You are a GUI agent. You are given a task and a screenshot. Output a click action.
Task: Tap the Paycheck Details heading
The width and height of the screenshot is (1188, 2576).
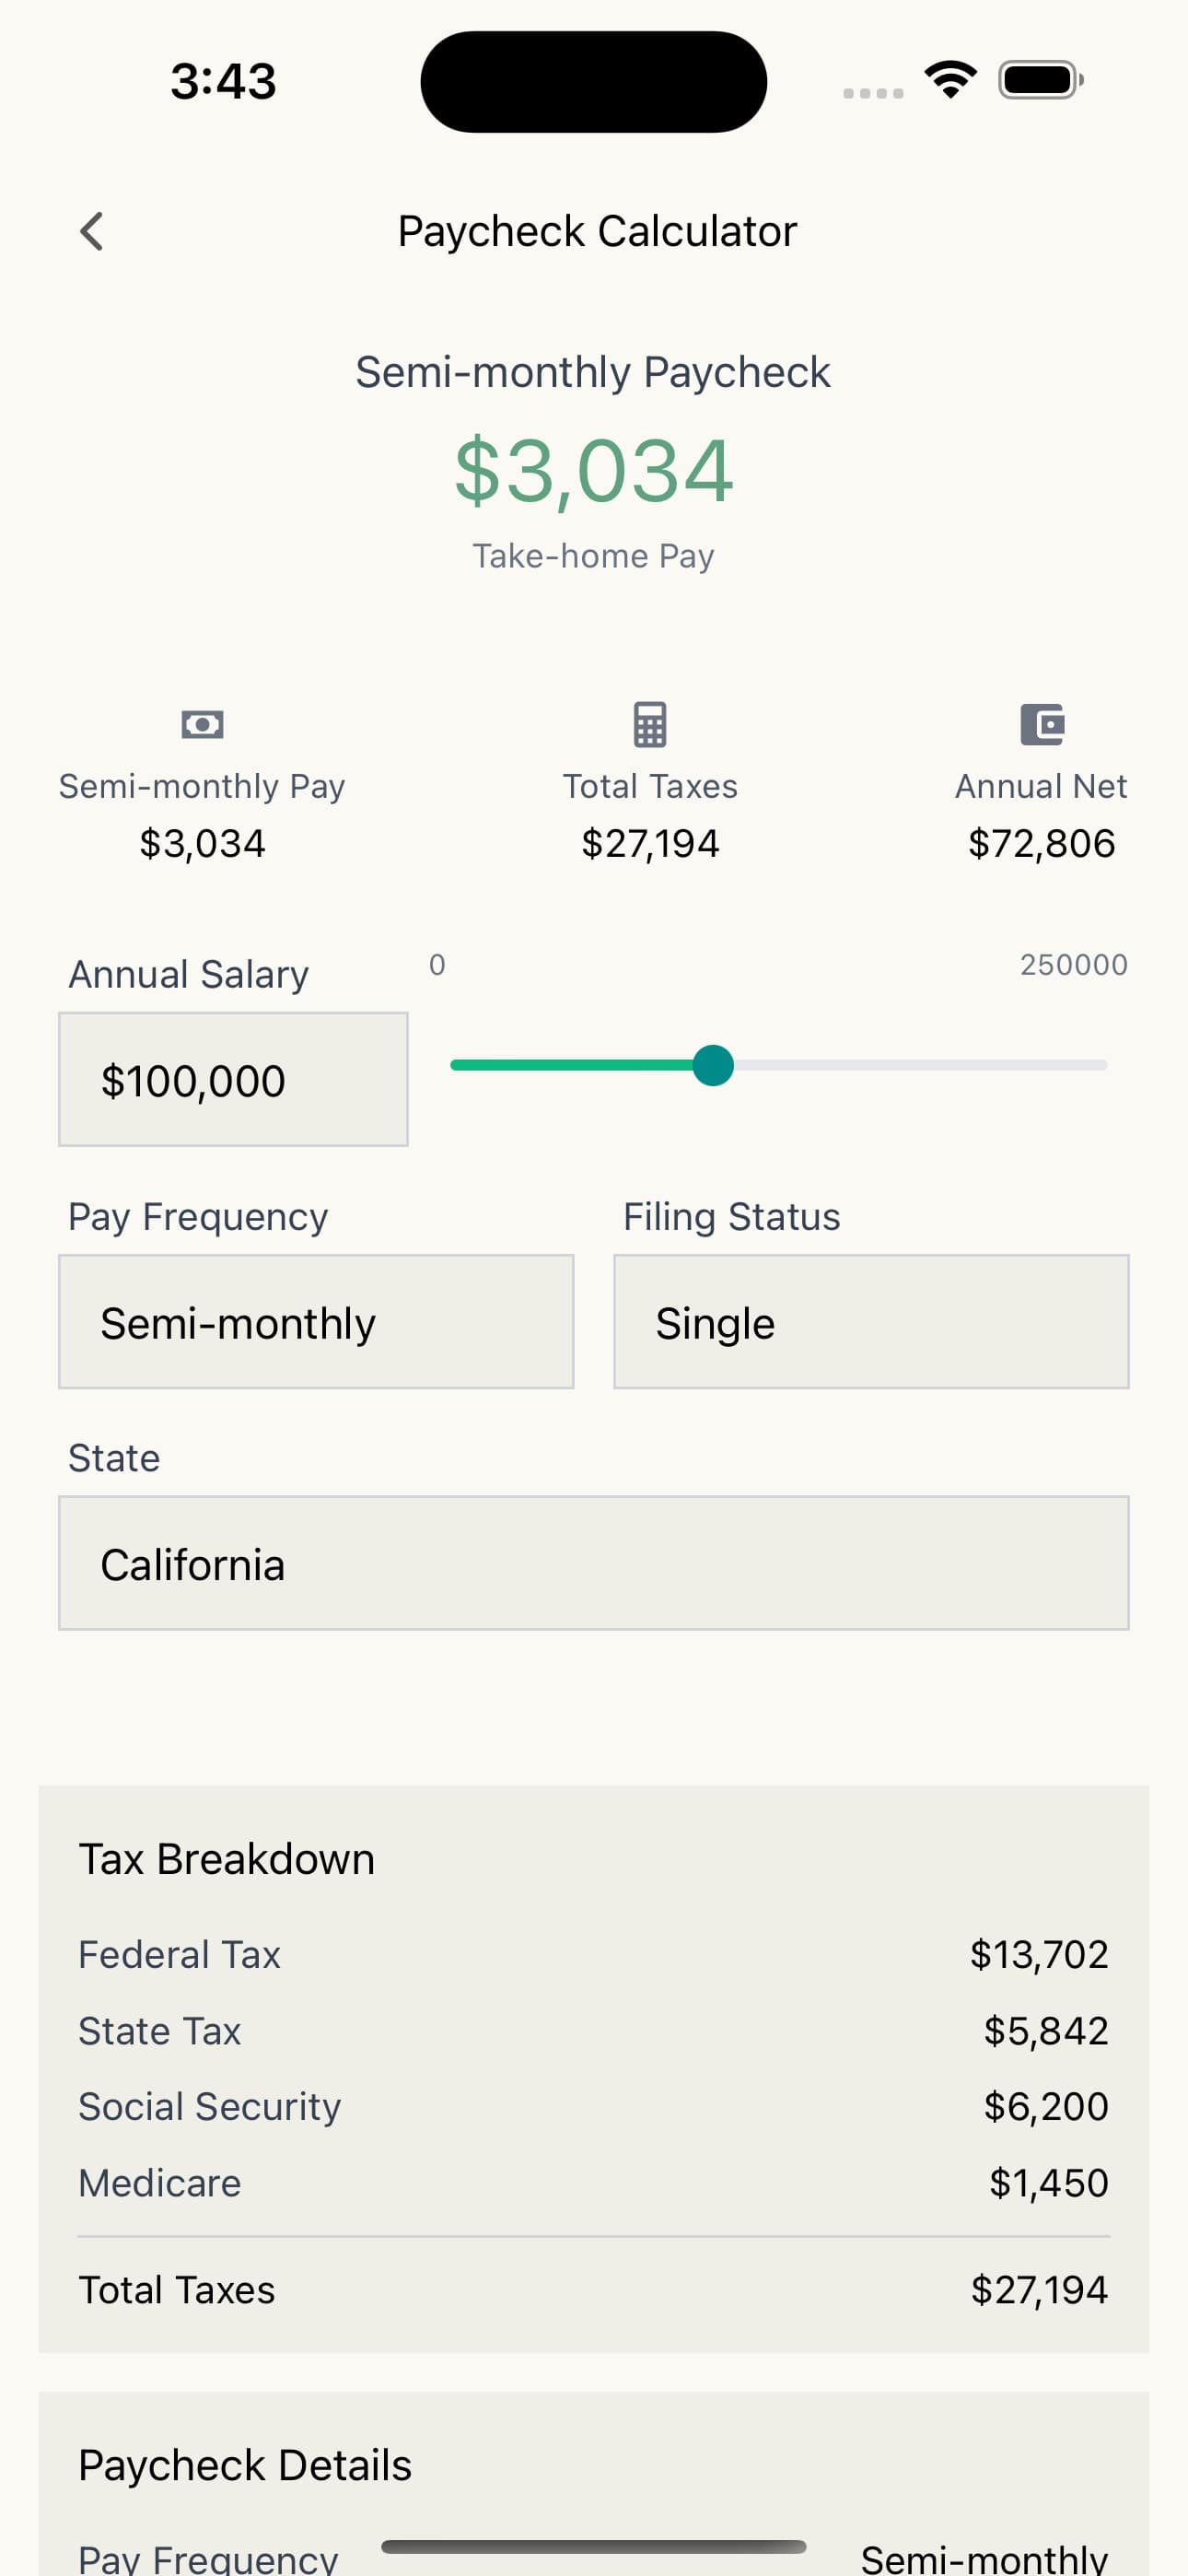click(x=245, y=2465)
